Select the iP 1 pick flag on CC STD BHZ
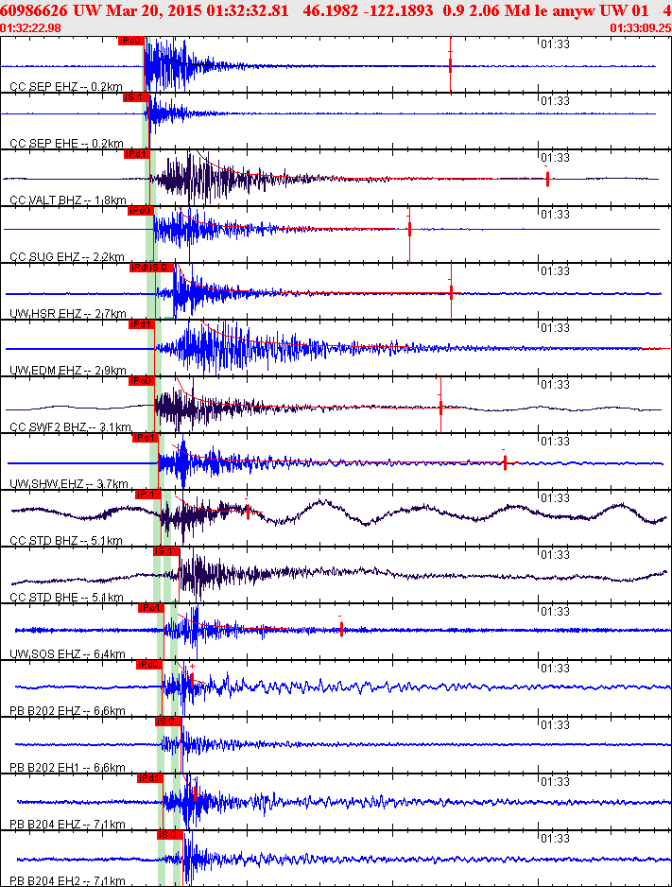 coord(148,495)
